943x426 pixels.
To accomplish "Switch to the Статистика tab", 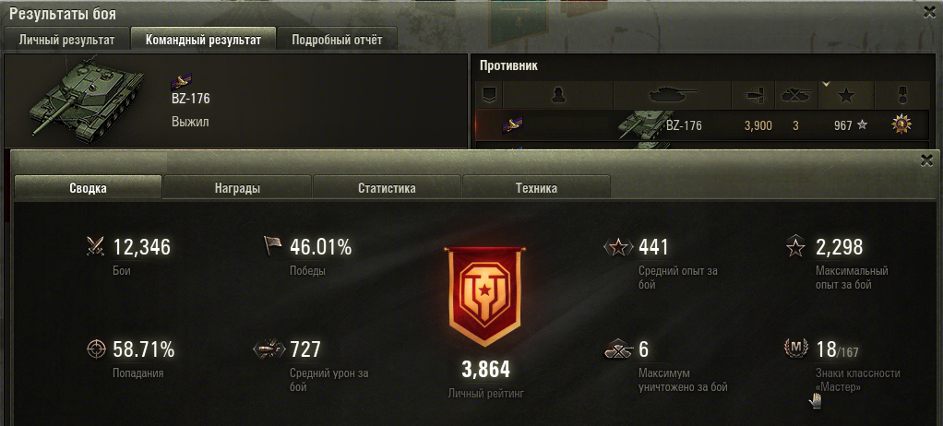I will pyautogui.click(x=387, y=187).
